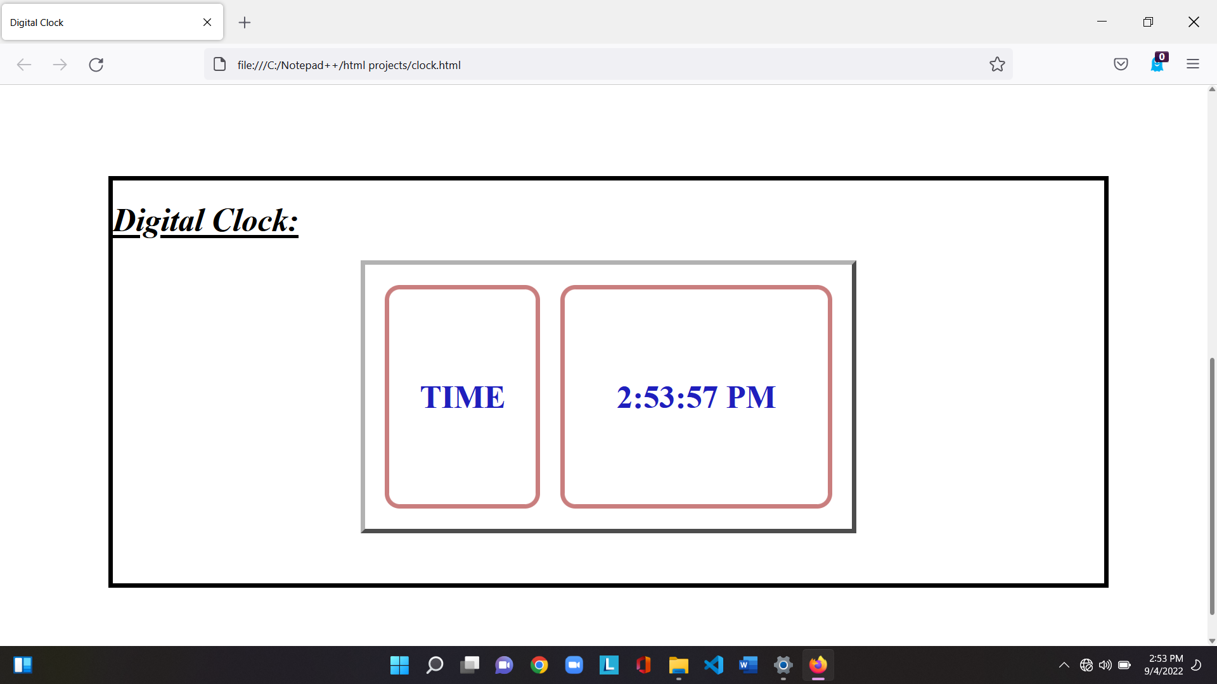
Task: Save to Pocket icon in toolbar
Action: tap(1121, 64)
